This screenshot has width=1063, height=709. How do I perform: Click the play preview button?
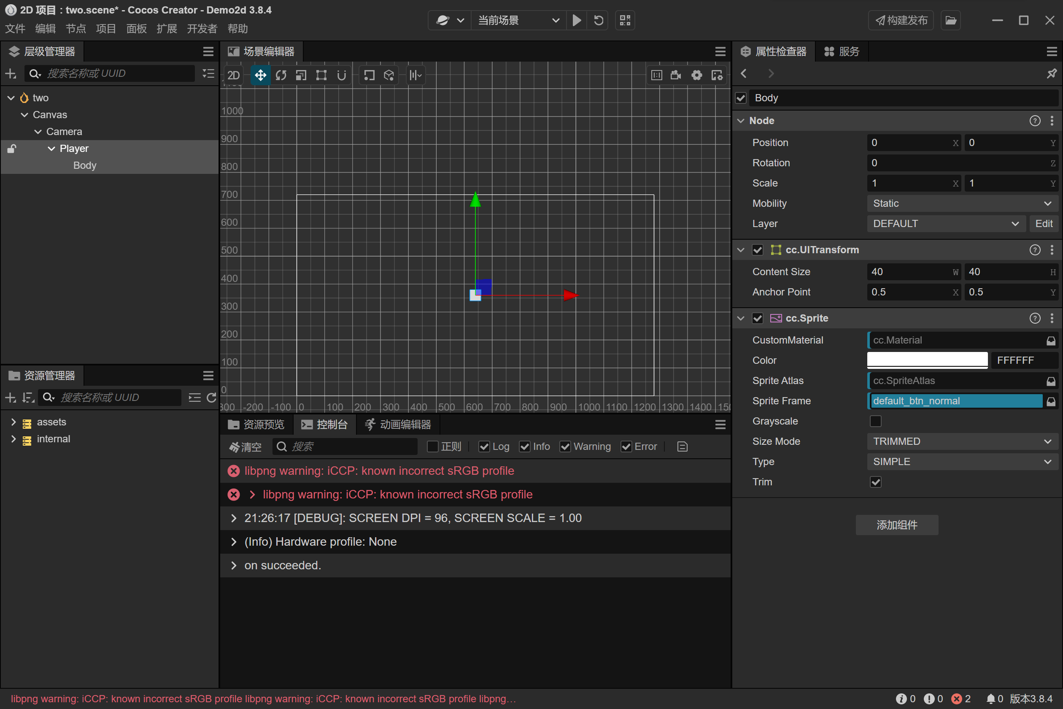[576, 20]
